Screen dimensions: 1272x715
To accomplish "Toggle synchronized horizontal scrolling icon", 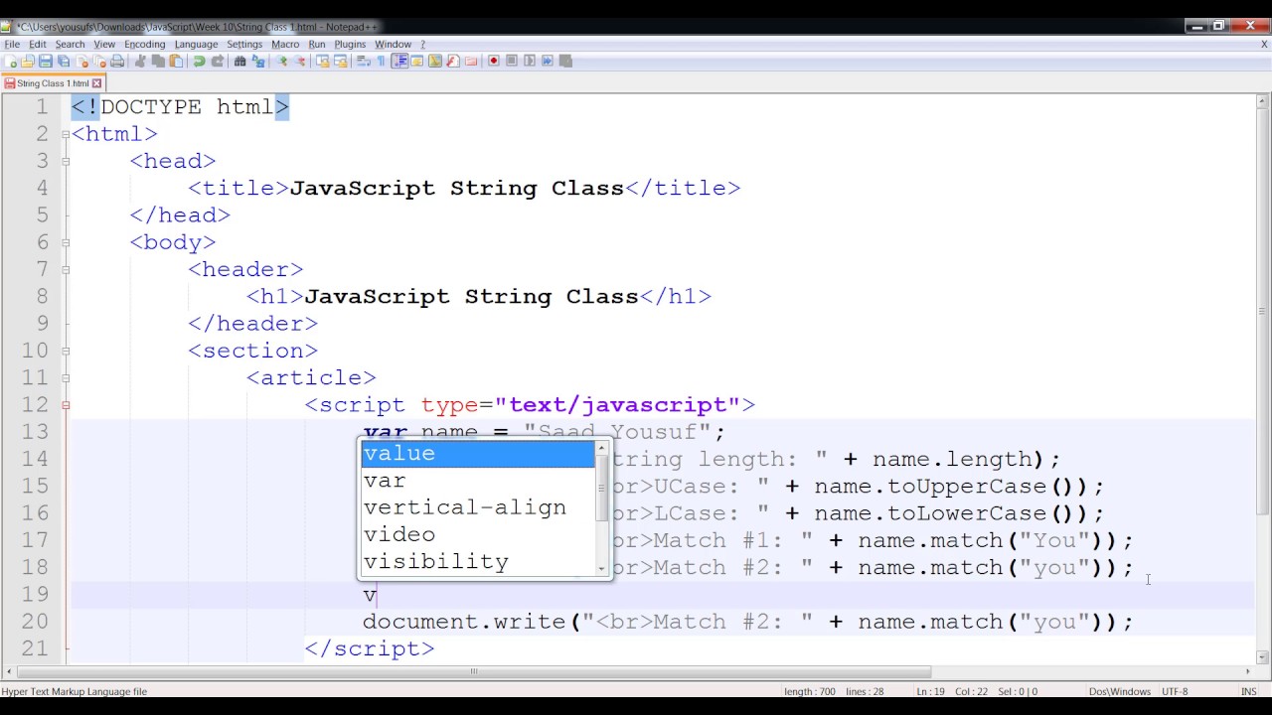I will (340, 62).
